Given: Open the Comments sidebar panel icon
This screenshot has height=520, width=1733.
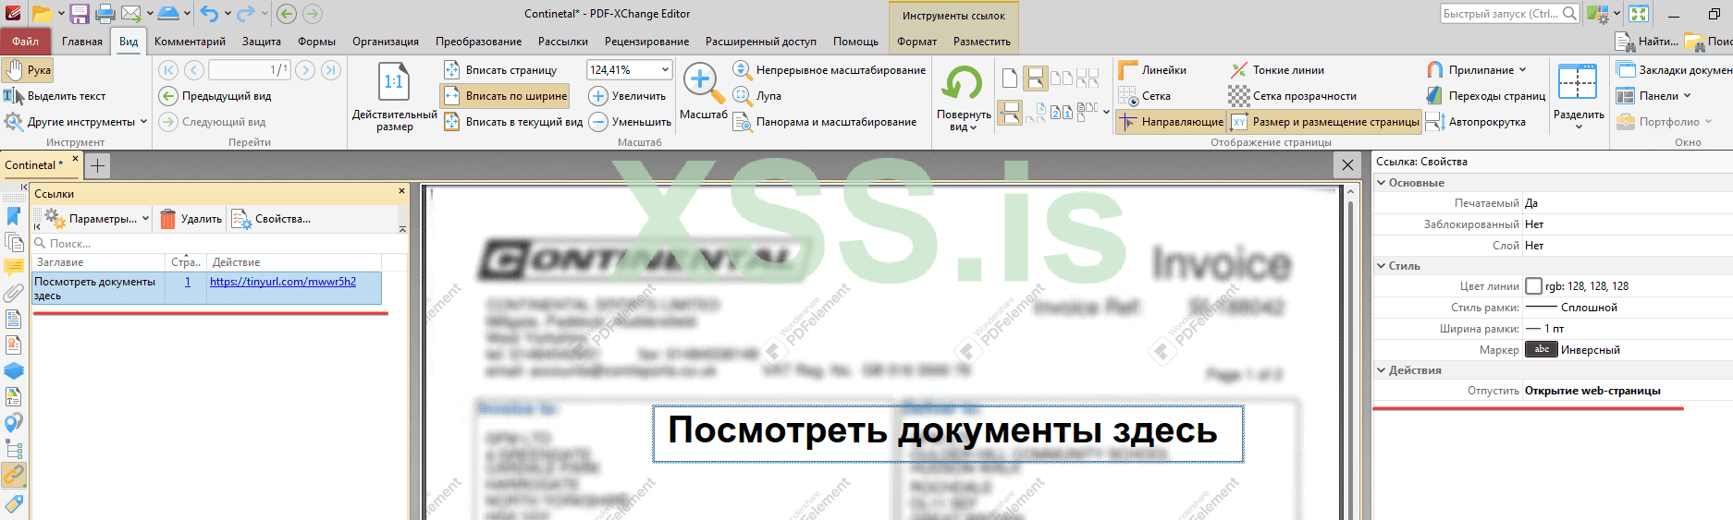Looking at the screenshot, I should point(14,268).
